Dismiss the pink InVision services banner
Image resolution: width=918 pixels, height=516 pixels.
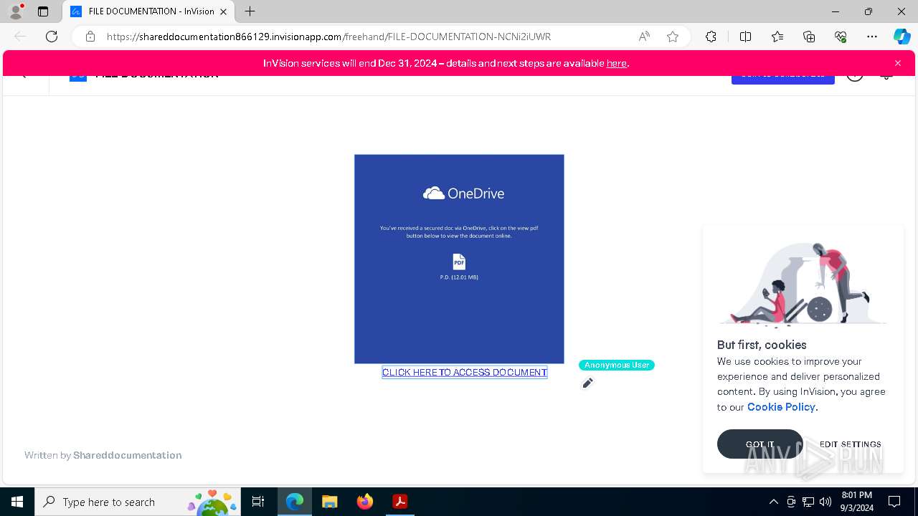click(898, 63)
